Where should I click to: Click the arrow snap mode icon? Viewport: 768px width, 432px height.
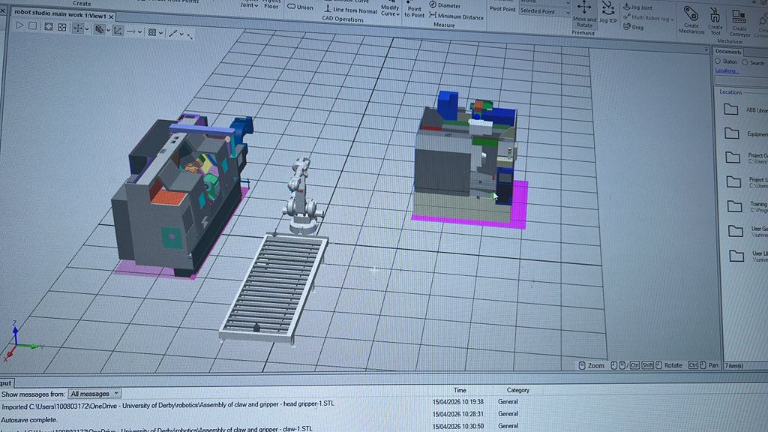[x=131, y=31]
